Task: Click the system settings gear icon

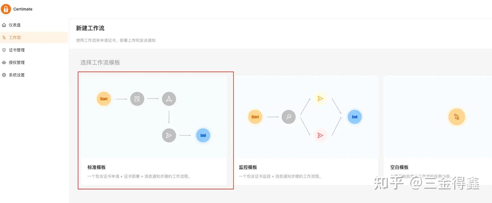Action: pos(4,75)
